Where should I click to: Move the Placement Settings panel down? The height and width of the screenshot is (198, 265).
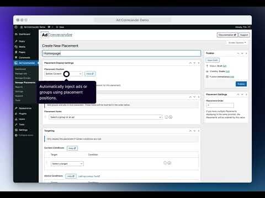pyautogui.click(x=242, y=95)
